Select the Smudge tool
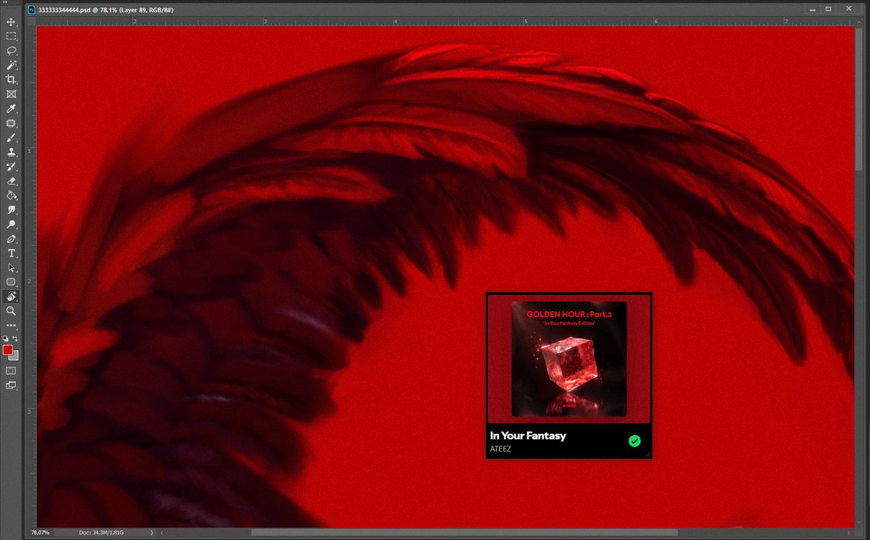The width and height of the screenshot is (870, 540). tap(11, 210)
